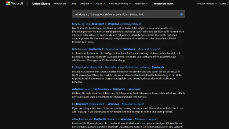Click the text starting 'Das Bluetooth-Symbol oder der'
The image size is (229, 129).
point(128,35)
